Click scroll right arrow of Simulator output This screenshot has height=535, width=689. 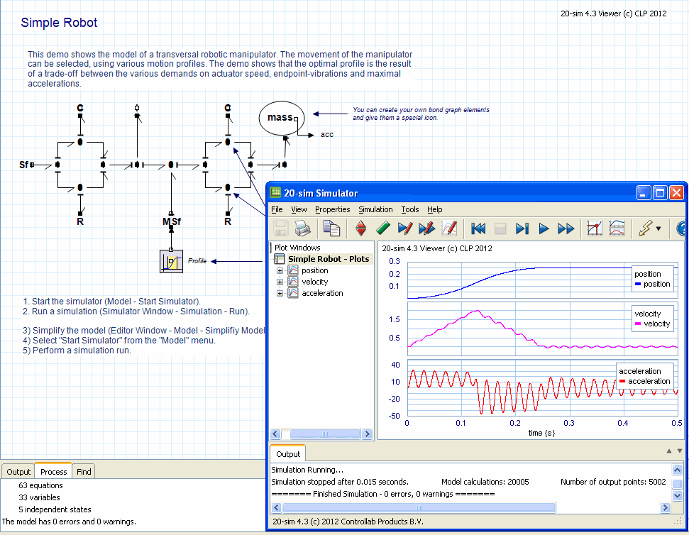point(666,508)
